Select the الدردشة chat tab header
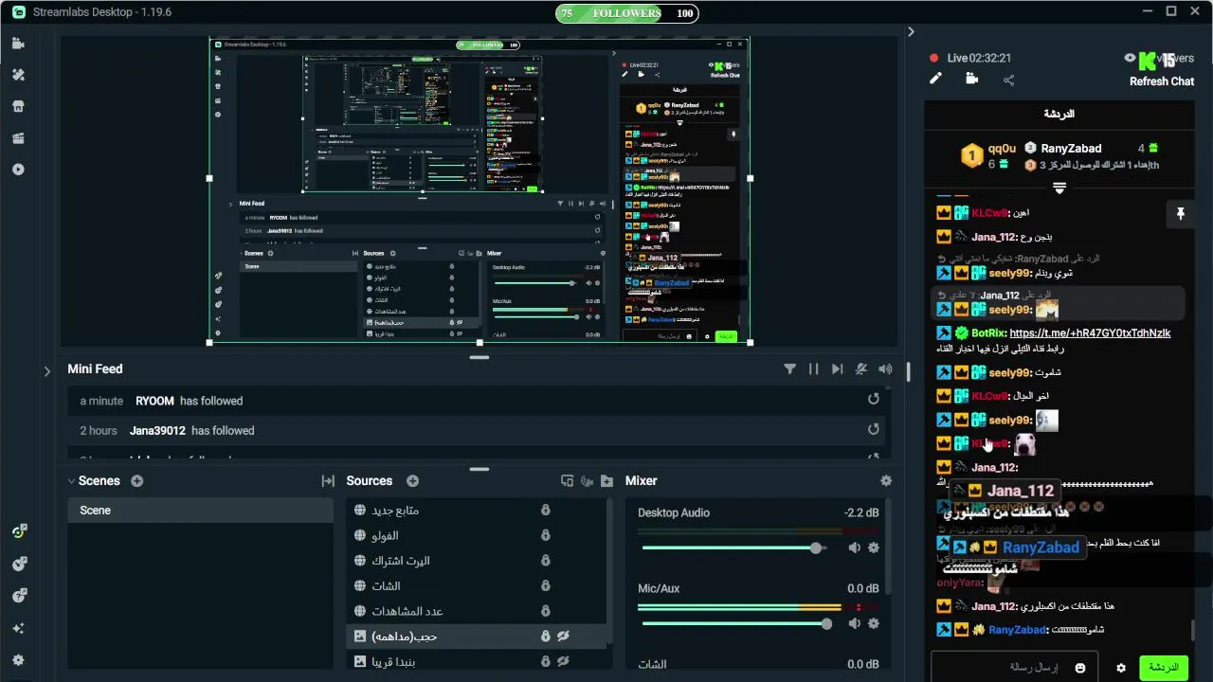This screenshot has width=1213, height=682. pyautogui.click(x=1059, y=114)
